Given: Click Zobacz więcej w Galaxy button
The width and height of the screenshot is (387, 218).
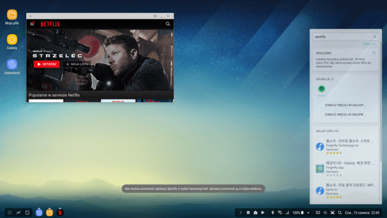Looking at the screenshot, I should (345, 105).
